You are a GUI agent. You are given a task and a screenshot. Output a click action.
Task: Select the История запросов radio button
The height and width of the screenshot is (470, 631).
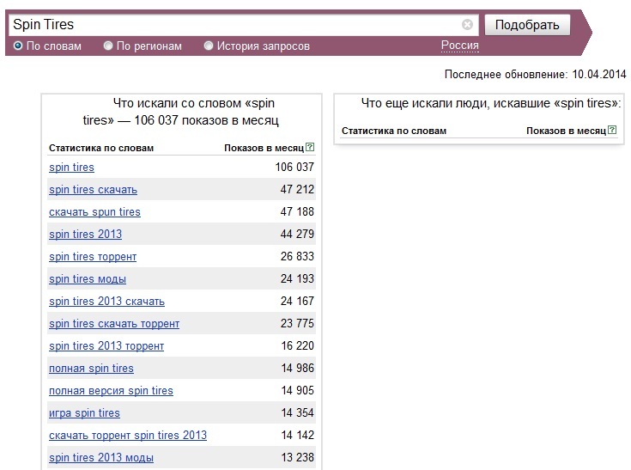tap(208, 46)
